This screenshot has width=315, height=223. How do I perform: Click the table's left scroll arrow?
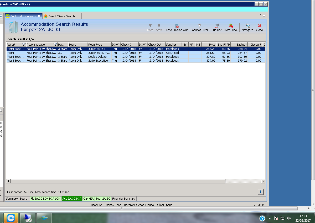(x=8, y=181)
